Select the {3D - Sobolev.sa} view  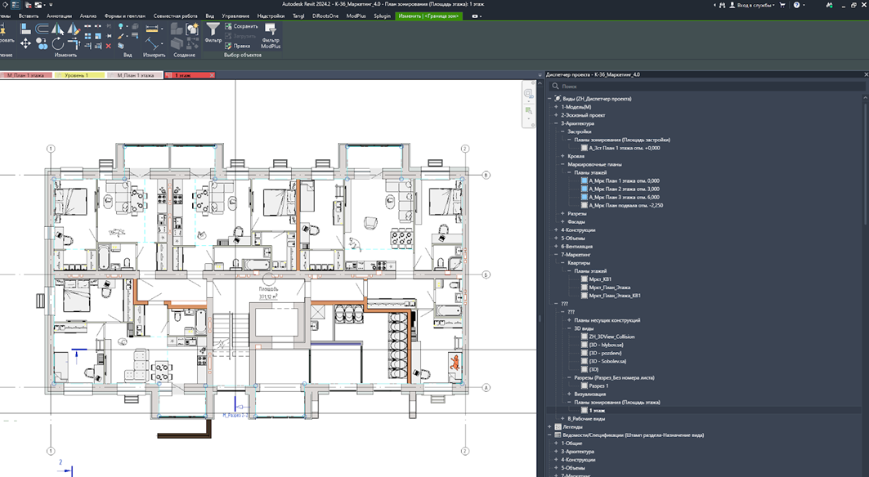[x=607, y=361]
